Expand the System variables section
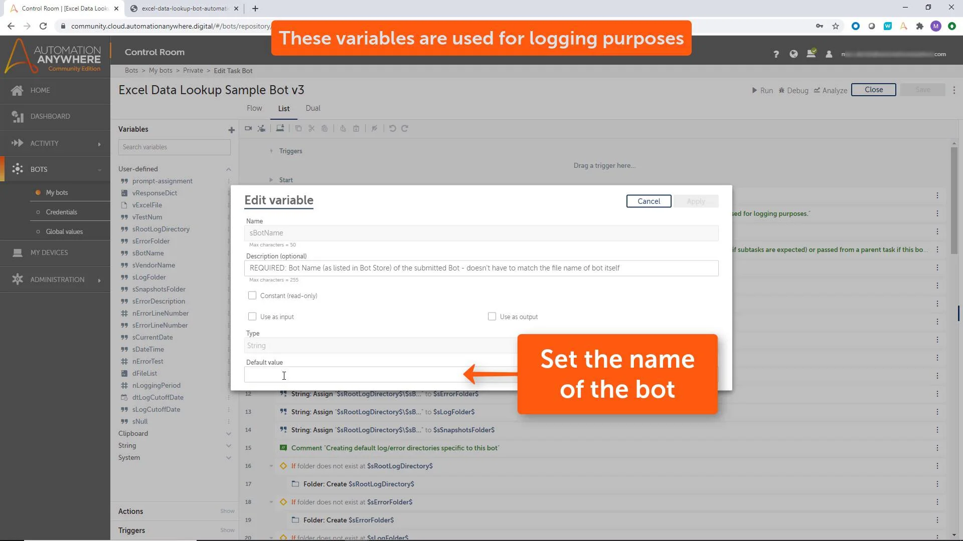 pyautogui.click(x=229, y=458)
